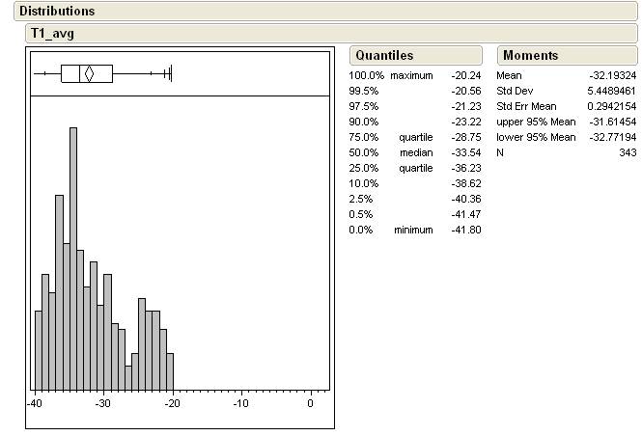This screenshot has height=436, width=642.
Task: Click the -30 axis tick label
Action: 103,403
